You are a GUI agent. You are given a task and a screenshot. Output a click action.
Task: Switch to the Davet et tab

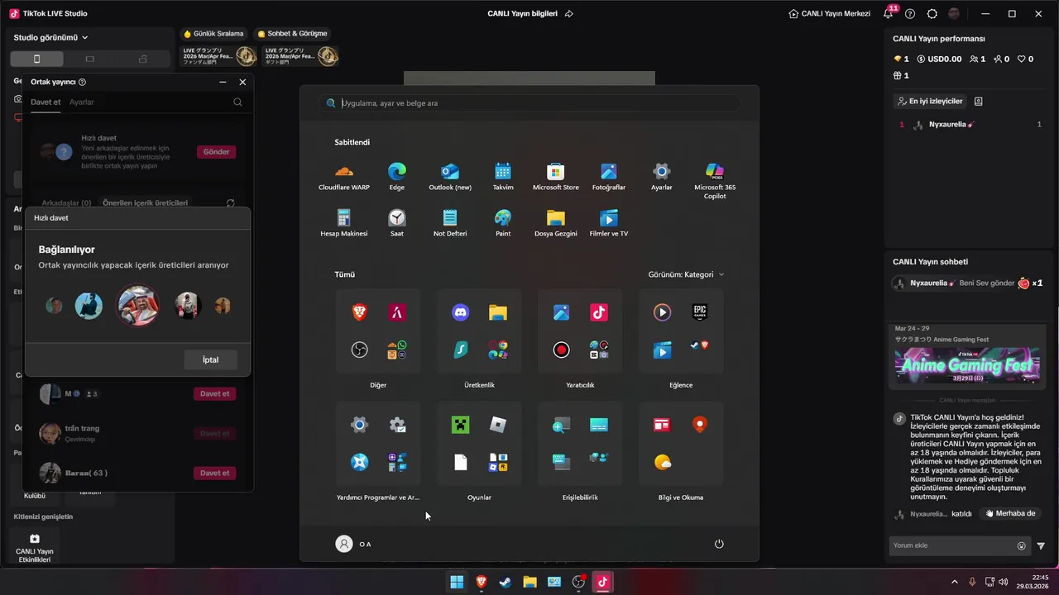(46, 102)
